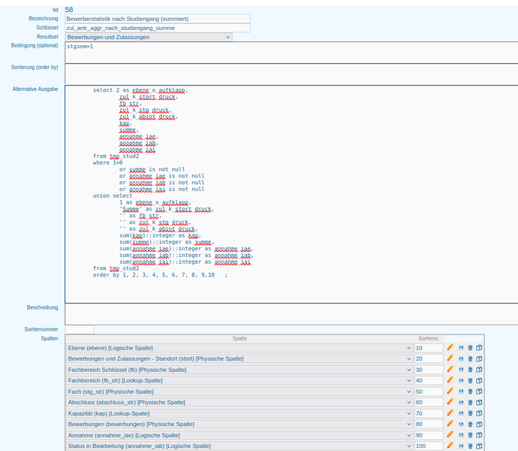518x451 pixels.
Task: Focus the Sortiernr. field with value 40
Action: pos(429,380)
